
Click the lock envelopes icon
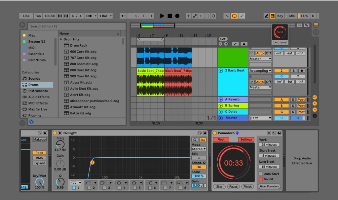[244, 44]
